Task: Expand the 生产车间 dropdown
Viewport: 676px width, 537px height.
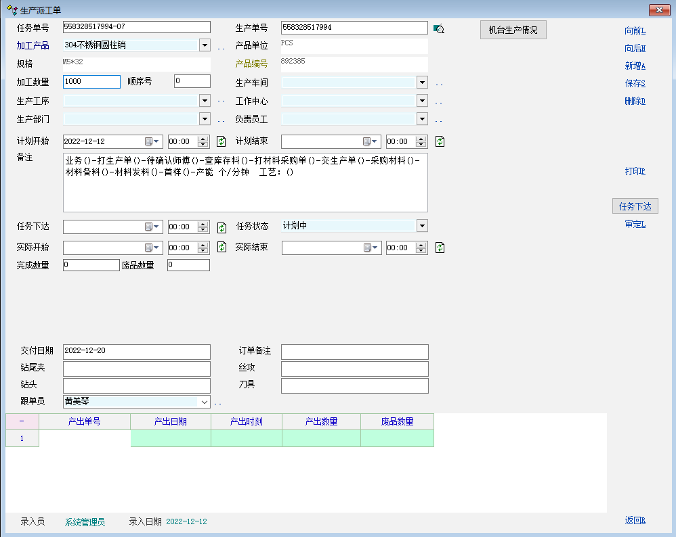Action: 422,83
